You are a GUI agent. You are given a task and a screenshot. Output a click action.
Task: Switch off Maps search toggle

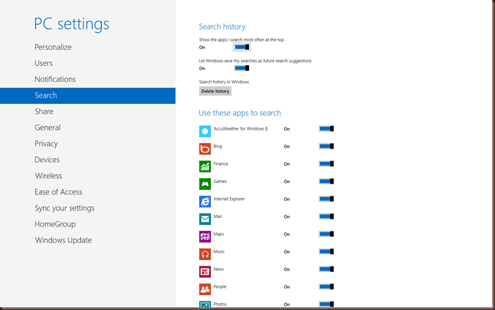click(x=326, y=234)
